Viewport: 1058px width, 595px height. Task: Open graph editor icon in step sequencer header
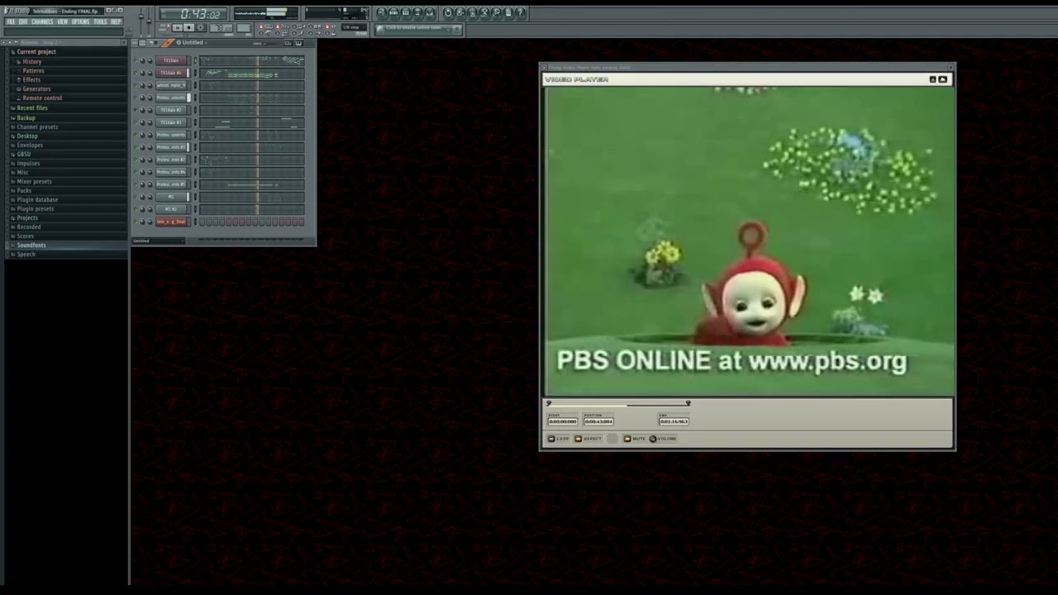tap(288, 43)
